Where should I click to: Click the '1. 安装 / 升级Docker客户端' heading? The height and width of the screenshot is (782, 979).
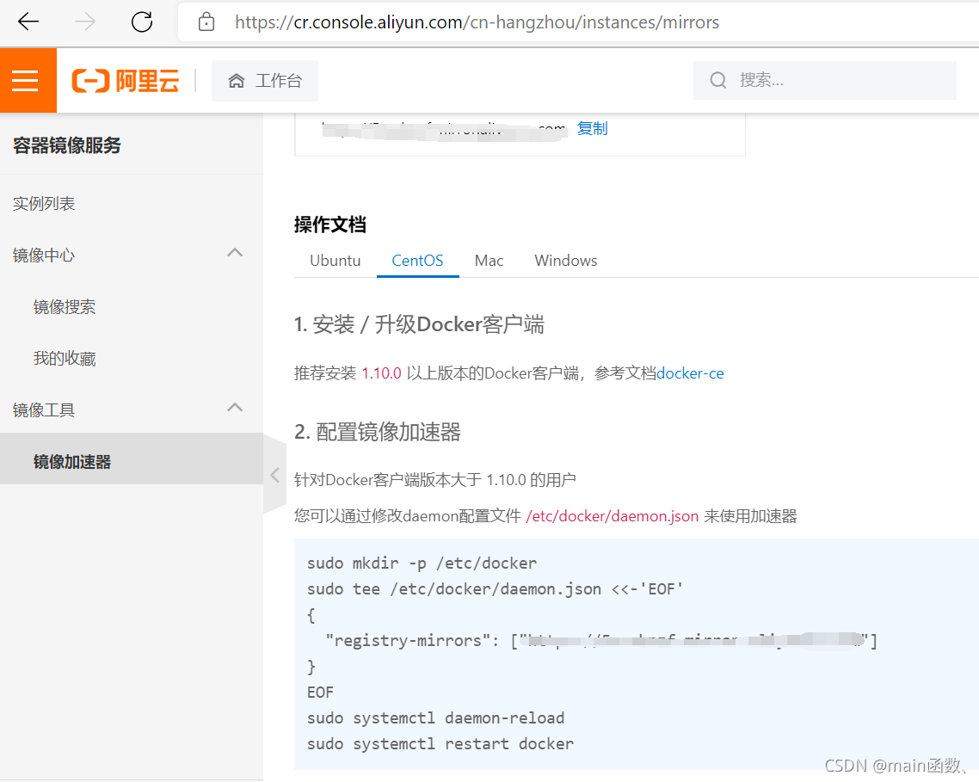[x=419, y=324]
